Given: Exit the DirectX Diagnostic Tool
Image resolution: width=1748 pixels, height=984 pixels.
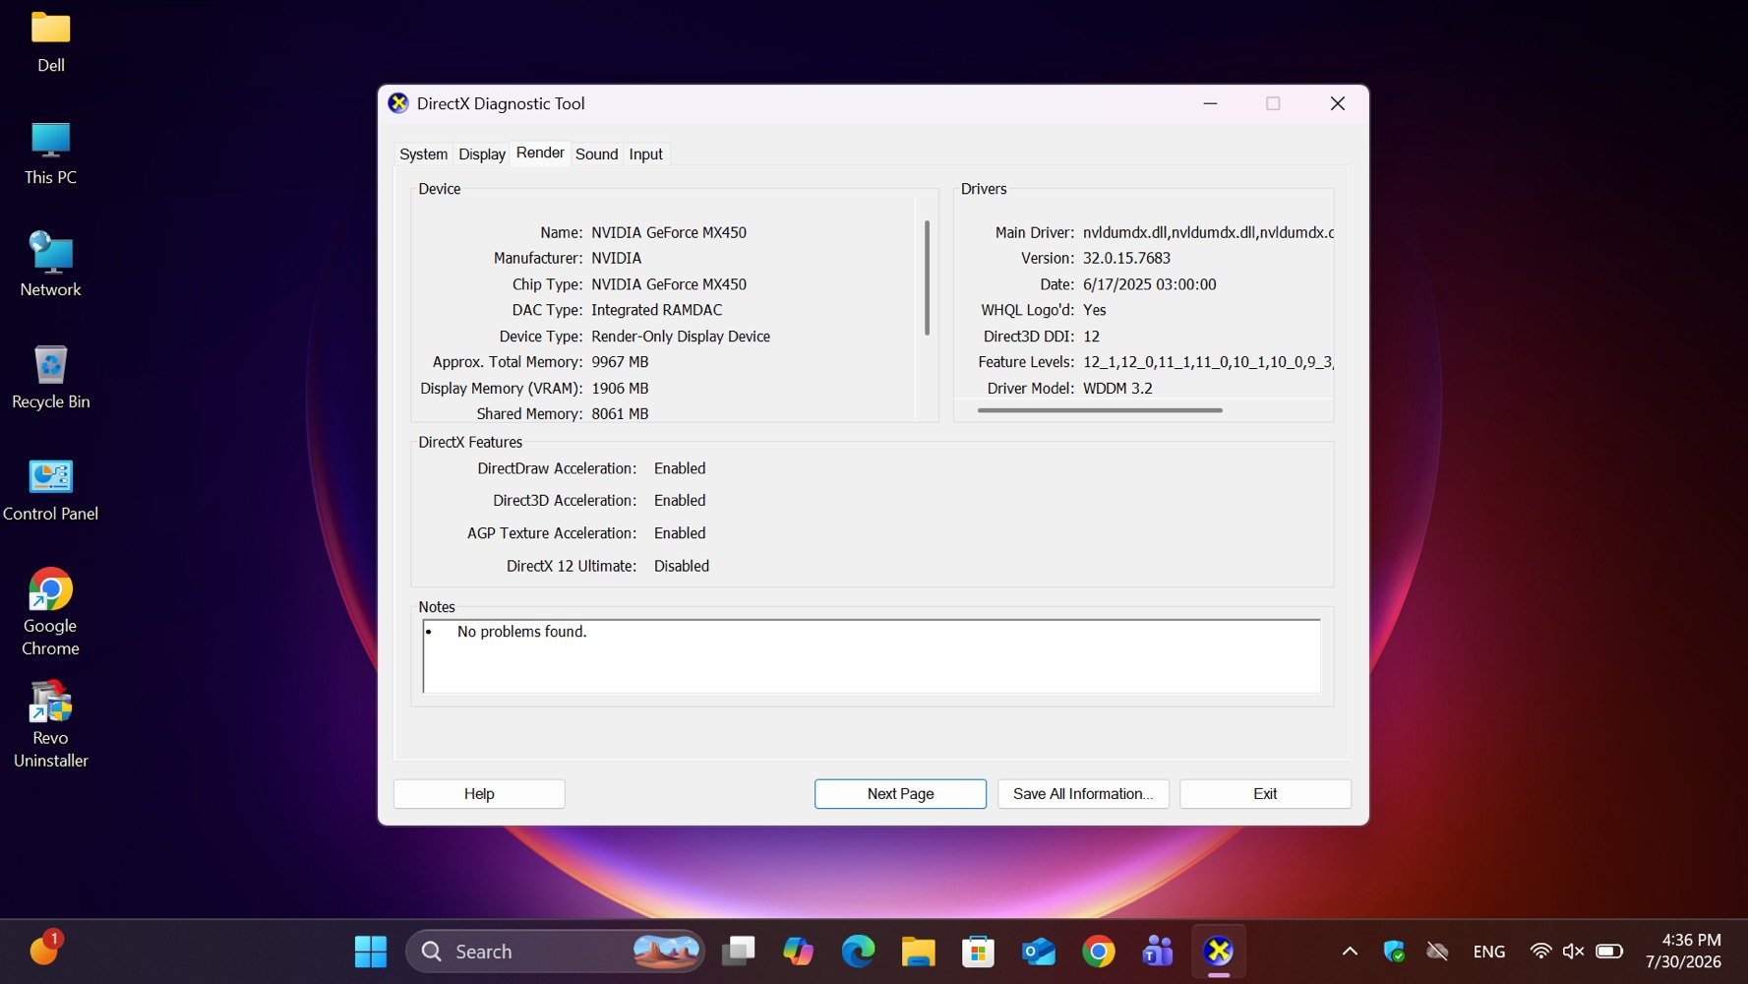Looking at the screenshot, I should coord(1265,794).
